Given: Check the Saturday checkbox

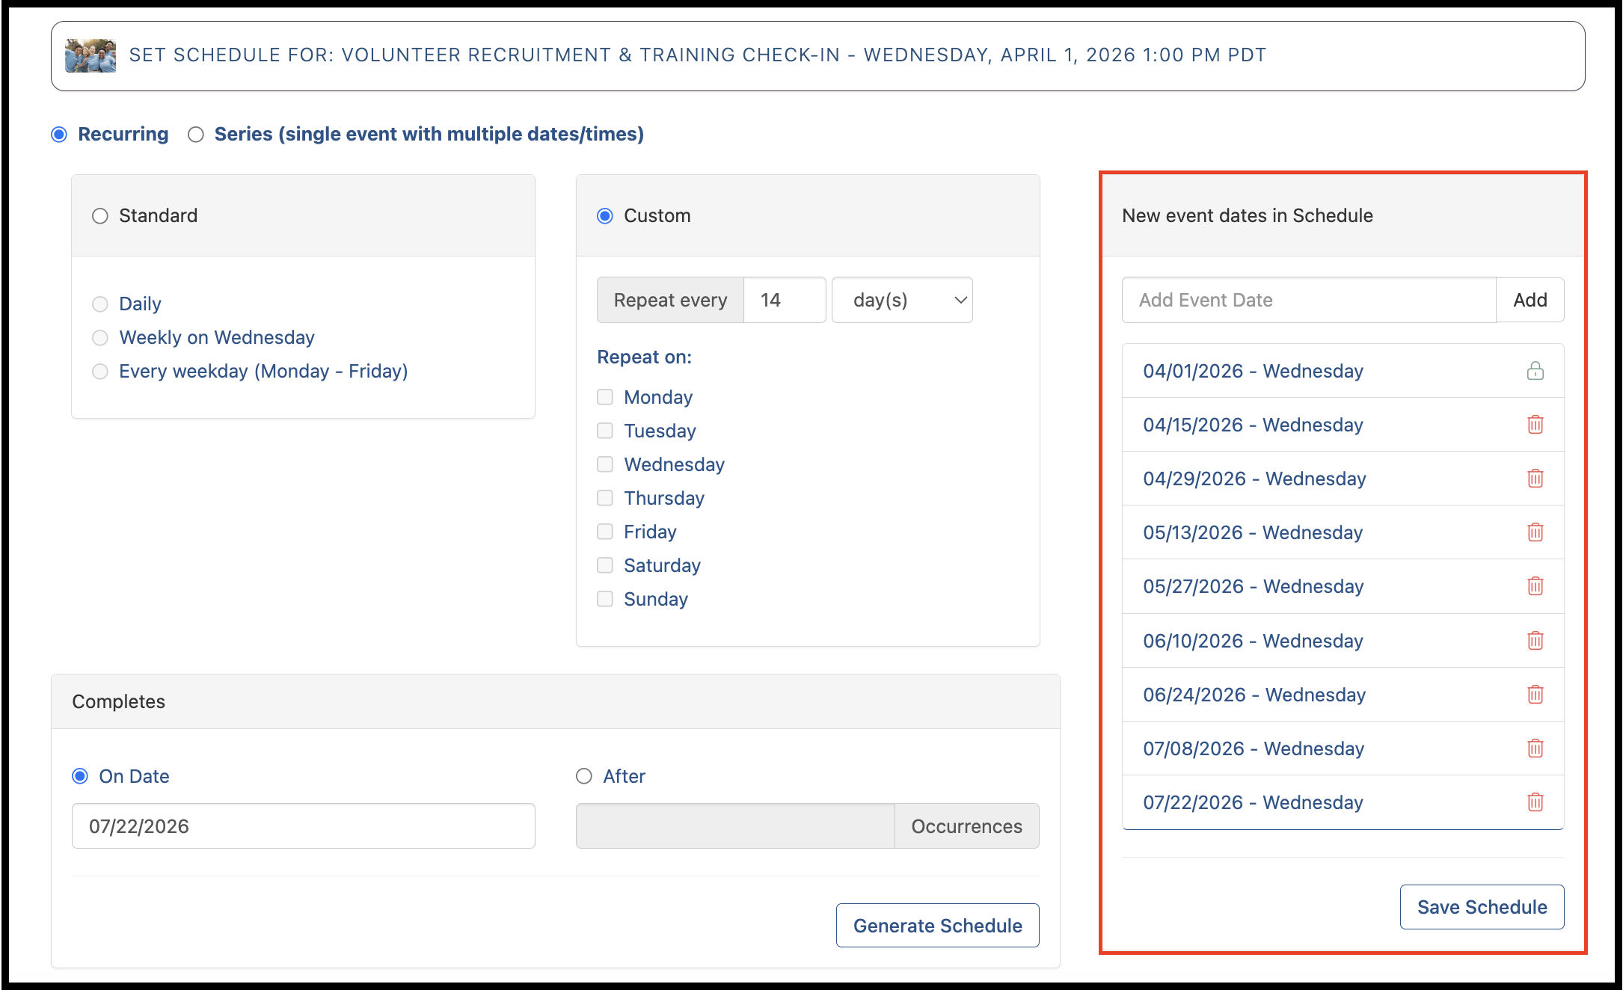Looking at the screenshot, I should pyautogui.click(x=605, y=565).
